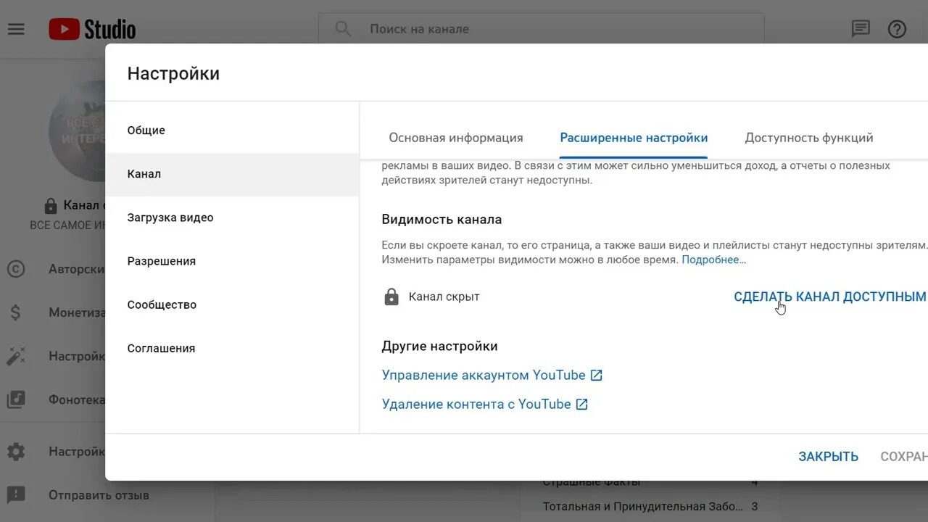Click the monetization dollar icon
Image resolution: width=928 pixels, height=522 pixels.
16,312
